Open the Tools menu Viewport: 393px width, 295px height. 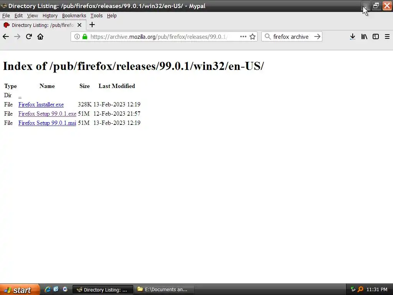tap(96, 15)
